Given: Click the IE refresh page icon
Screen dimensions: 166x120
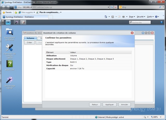Looking at the screenshot, I should [x=112, y=7].
